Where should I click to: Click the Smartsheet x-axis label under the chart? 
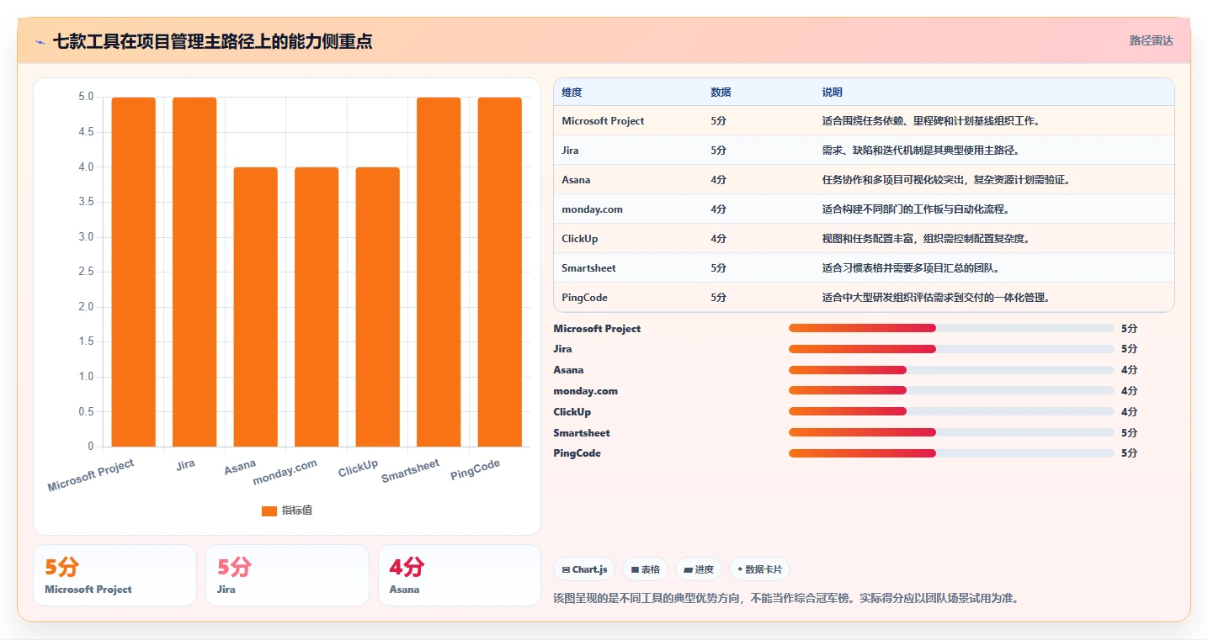[x=411, y=471]
